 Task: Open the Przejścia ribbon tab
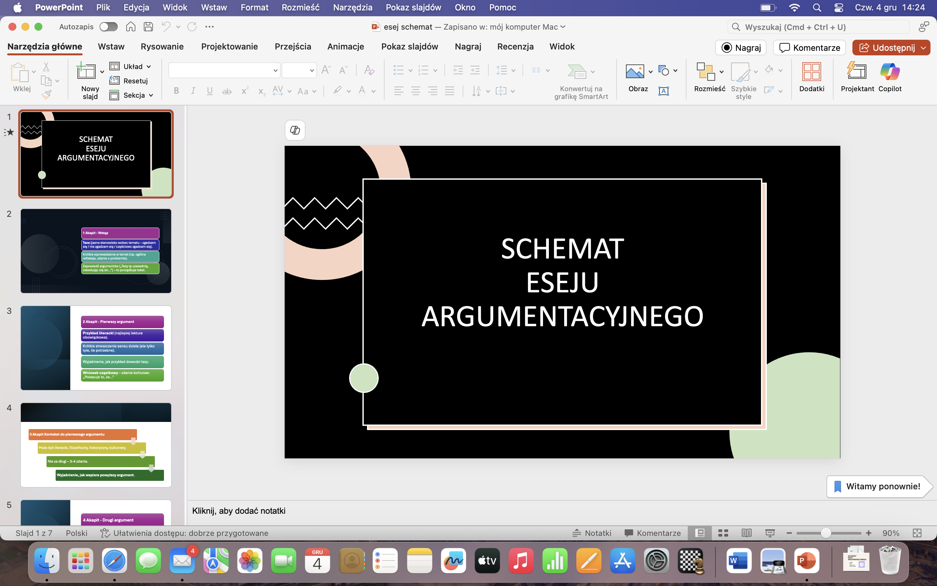[293, 47]
